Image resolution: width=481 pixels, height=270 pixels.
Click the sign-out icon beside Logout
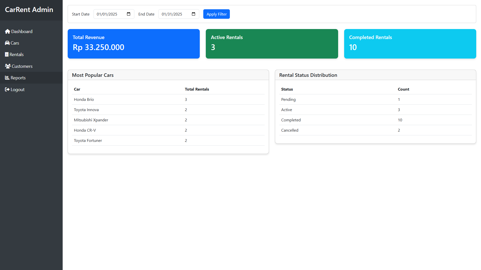[7, 89]
